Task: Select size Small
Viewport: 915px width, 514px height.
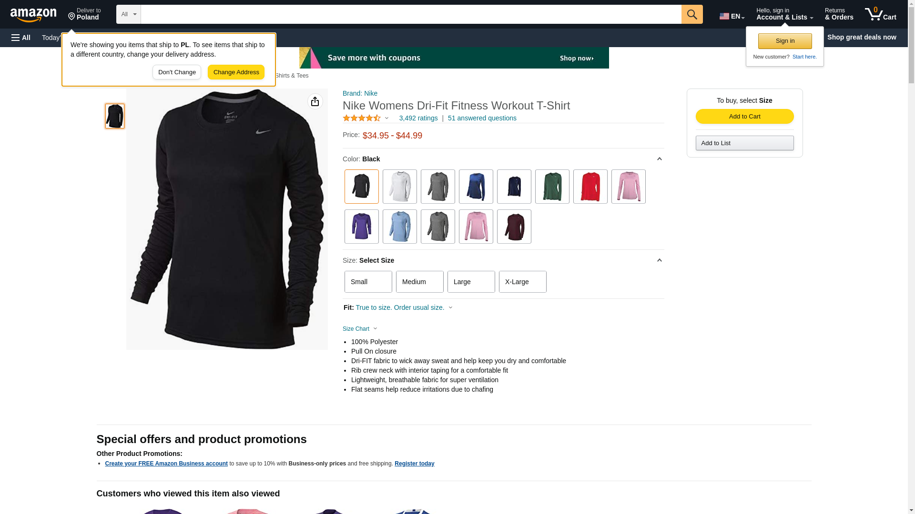Action: (x=368, y=282)
